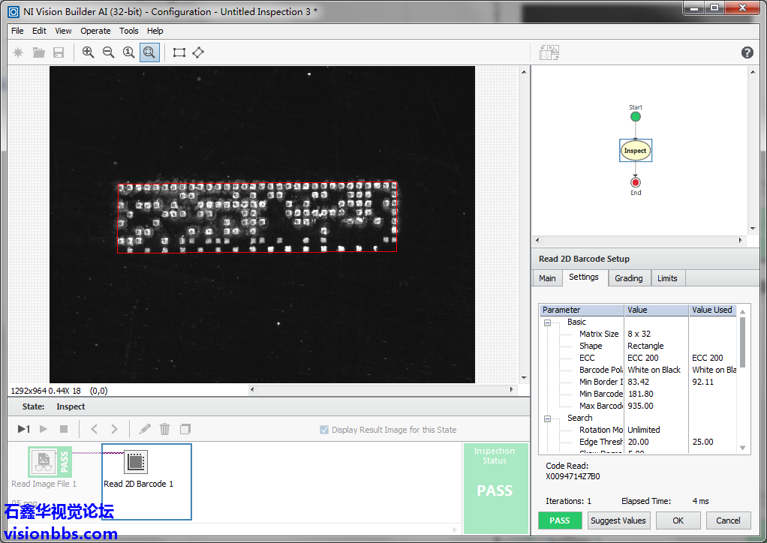
Task: Click the Inspect state node in diagram
Action: pos(635,151)
